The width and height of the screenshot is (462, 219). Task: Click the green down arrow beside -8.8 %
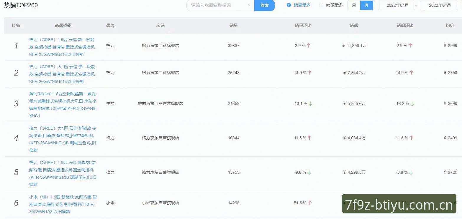pyautogui.click(x=411, y=172)
